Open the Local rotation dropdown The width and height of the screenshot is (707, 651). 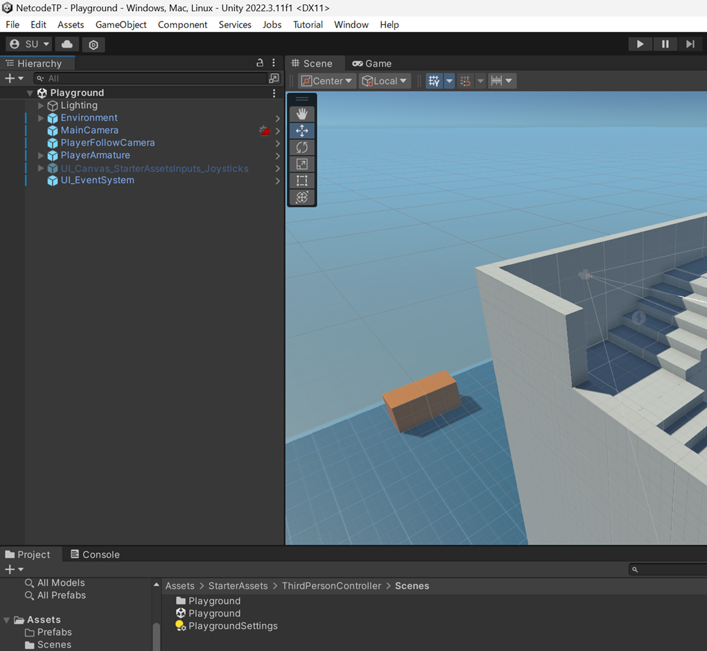(385, 81)
